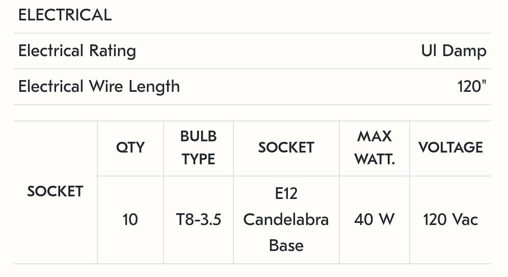Select the 120" wire length value

click(472, 86)
